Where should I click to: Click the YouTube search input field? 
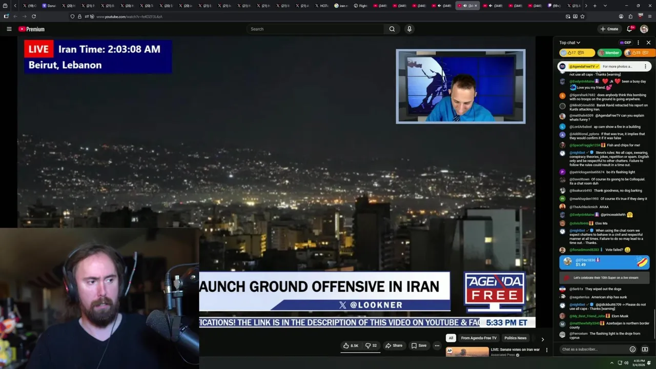[315, 29]
